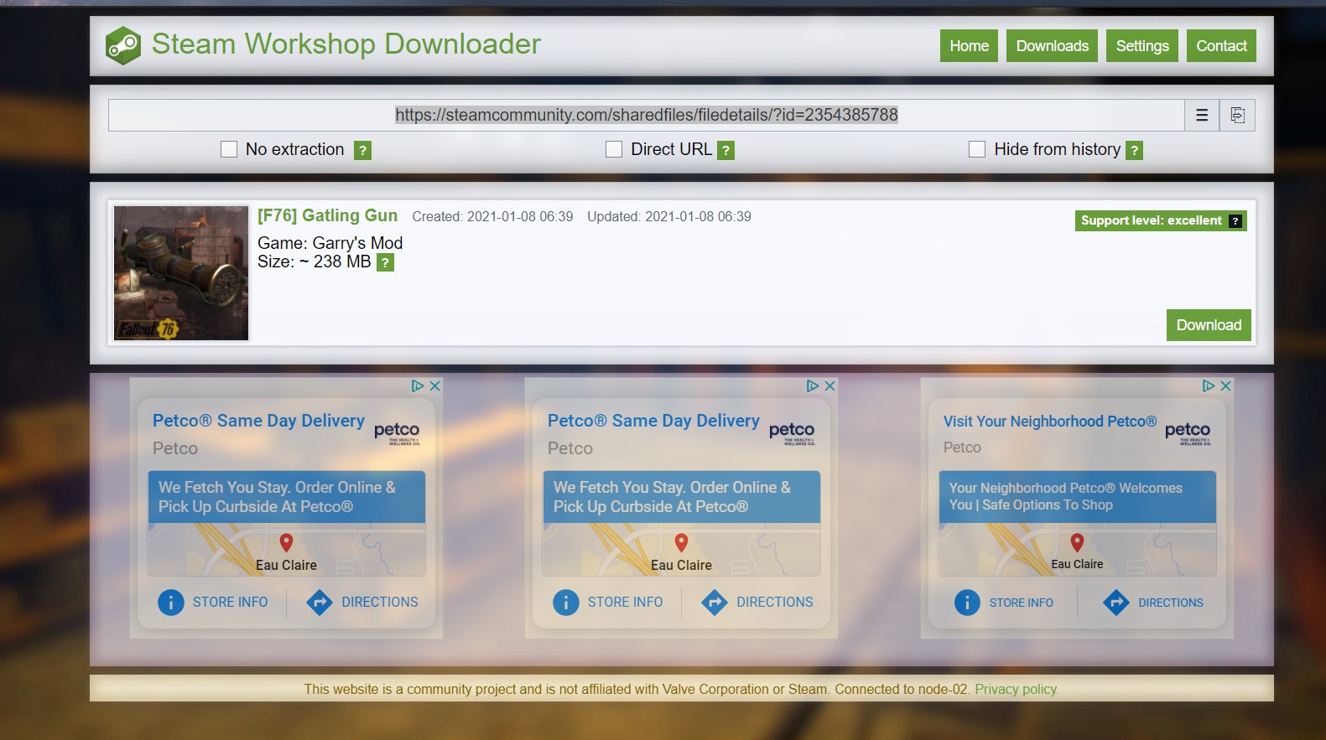Click DIRECTIONS text in Visit Your Neighborhood ad

1171,603
